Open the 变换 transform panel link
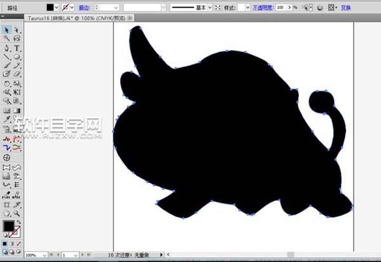Image resolution: width=381 pixels, height=262 pixels. (345, 8)
